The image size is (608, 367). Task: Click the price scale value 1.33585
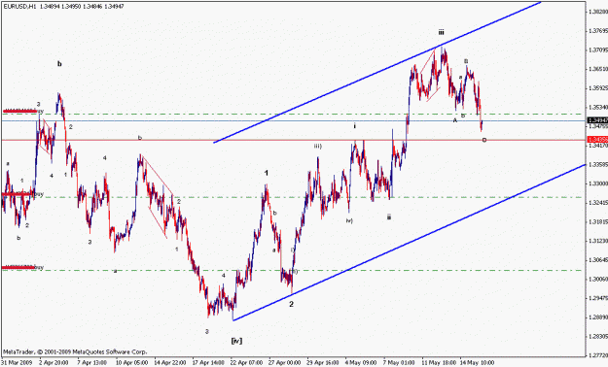(597, 164)
